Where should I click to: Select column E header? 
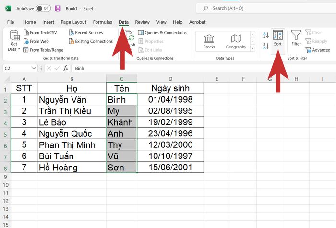[217, 79]
